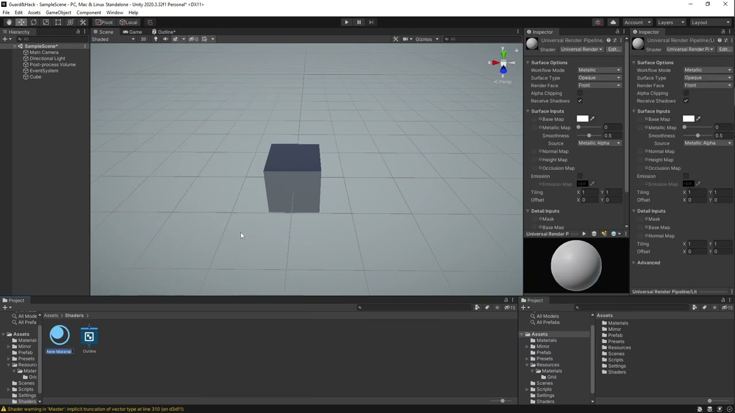Select the Rect transform tool
The height and width of the screenshot is (413, 735).
(x=58, y=22)
